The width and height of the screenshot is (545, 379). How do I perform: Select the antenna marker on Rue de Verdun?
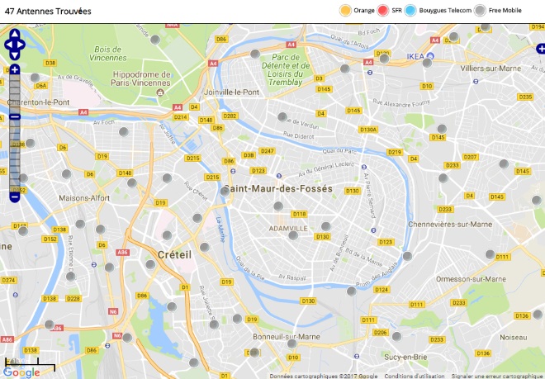(282, 116)
